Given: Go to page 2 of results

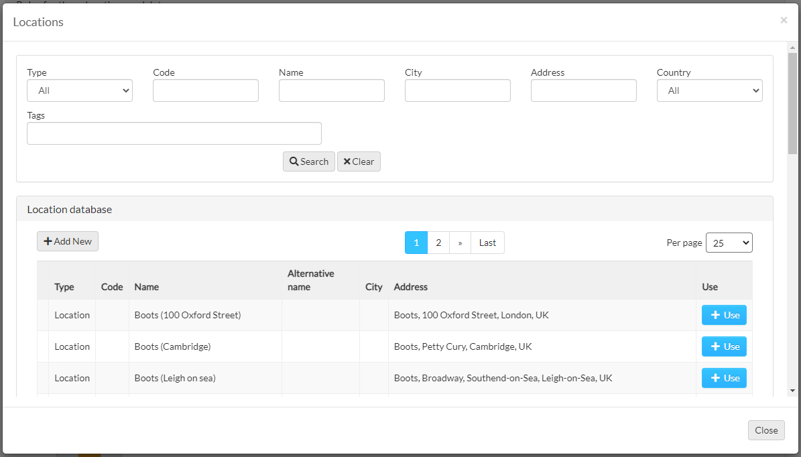Looking at the screenshot, I should pos(438,243).
